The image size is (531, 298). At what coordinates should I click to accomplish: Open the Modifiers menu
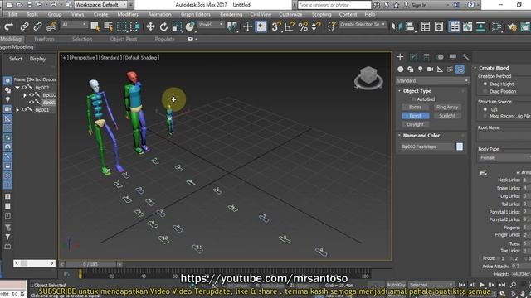(128, 15)
